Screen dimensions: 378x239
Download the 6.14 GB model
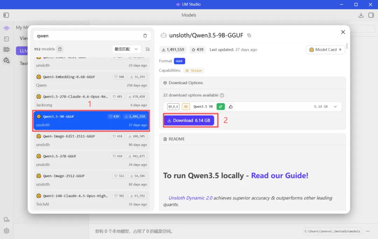coord(189,120)
